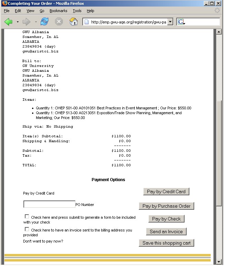Click the page icon in address bar
241x276 pixels.
pyautogui.click(x=87, y=22)
